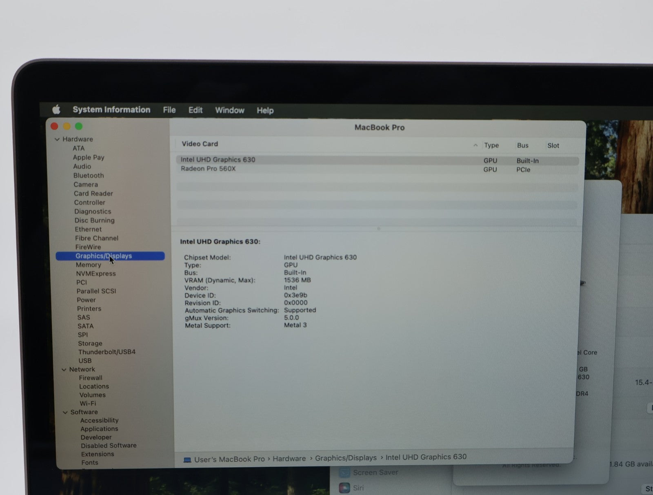Click Graphics/Displays in path bar
The height and width of the screenshot is (495, 653).
[x=346, y=458]
